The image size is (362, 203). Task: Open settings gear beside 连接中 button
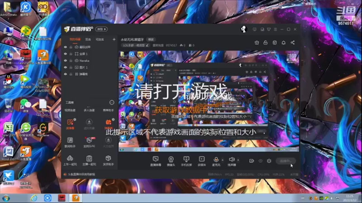tap(269, 161)
